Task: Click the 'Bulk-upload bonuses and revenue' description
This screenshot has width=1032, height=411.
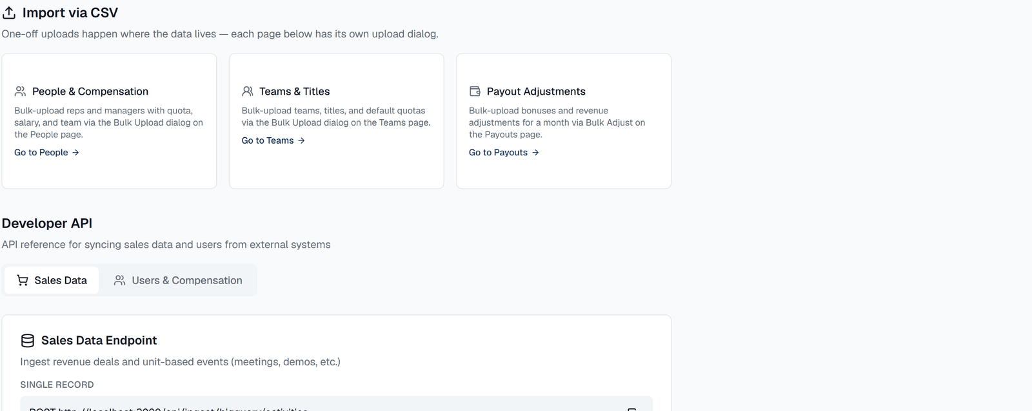Action: 557,122
